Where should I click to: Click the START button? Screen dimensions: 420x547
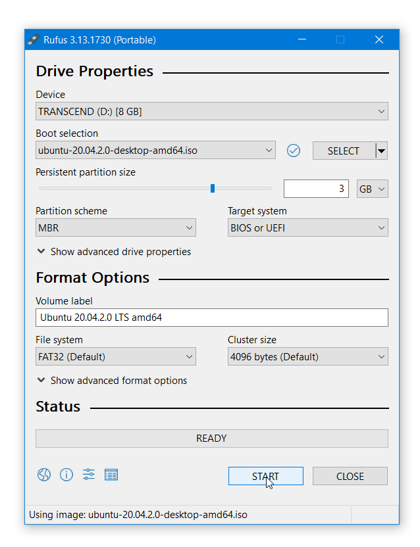point(265,476)
